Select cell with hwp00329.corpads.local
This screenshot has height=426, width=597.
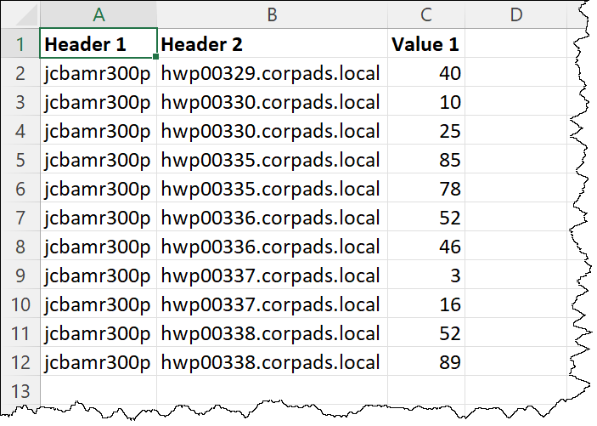pyautogui.click(x=273, y=72)
